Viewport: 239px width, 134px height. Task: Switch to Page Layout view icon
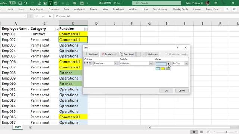201,132
